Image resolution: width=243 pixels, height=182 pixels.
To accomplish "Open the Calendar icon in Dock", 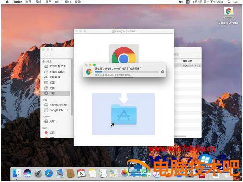I will coord(81,173).
